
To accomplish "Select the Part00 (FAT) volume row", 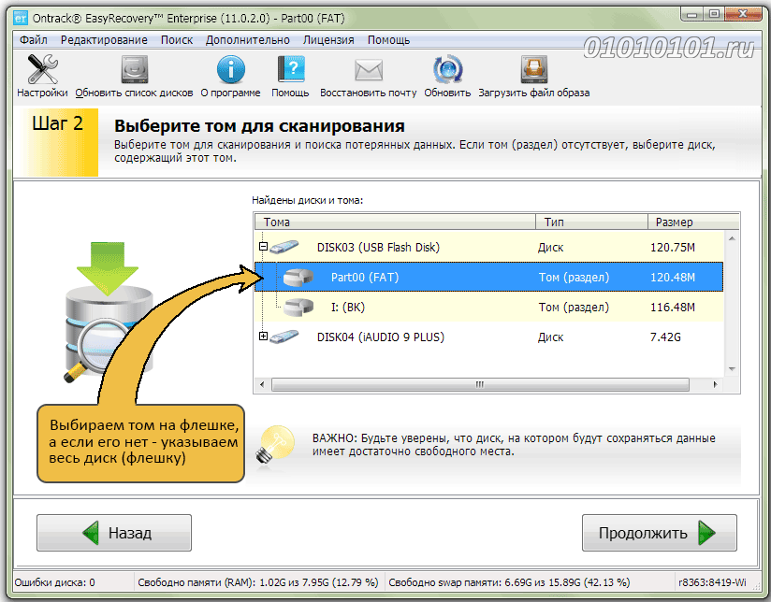I will click(x=488, y=278).
